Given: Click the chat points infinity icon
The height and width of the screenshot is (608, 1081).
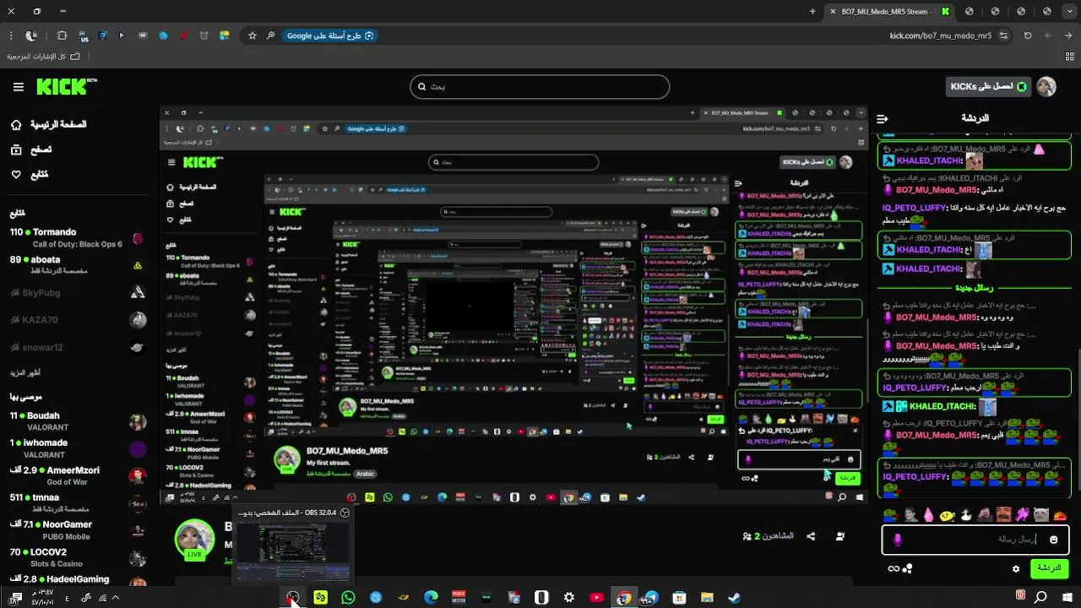Looking at the screenshot, I should click(x=893, y=569).
